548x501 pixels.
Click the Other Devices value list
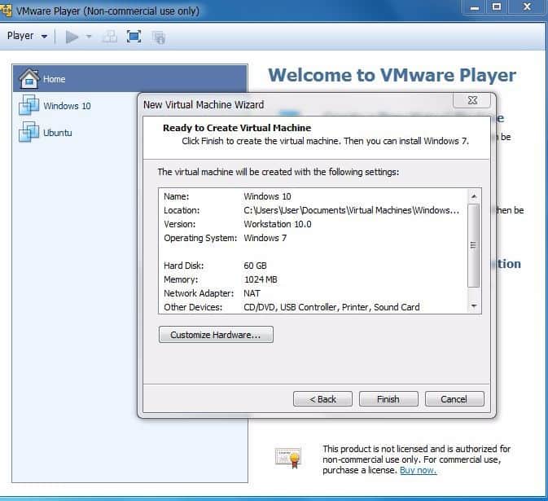331,307
